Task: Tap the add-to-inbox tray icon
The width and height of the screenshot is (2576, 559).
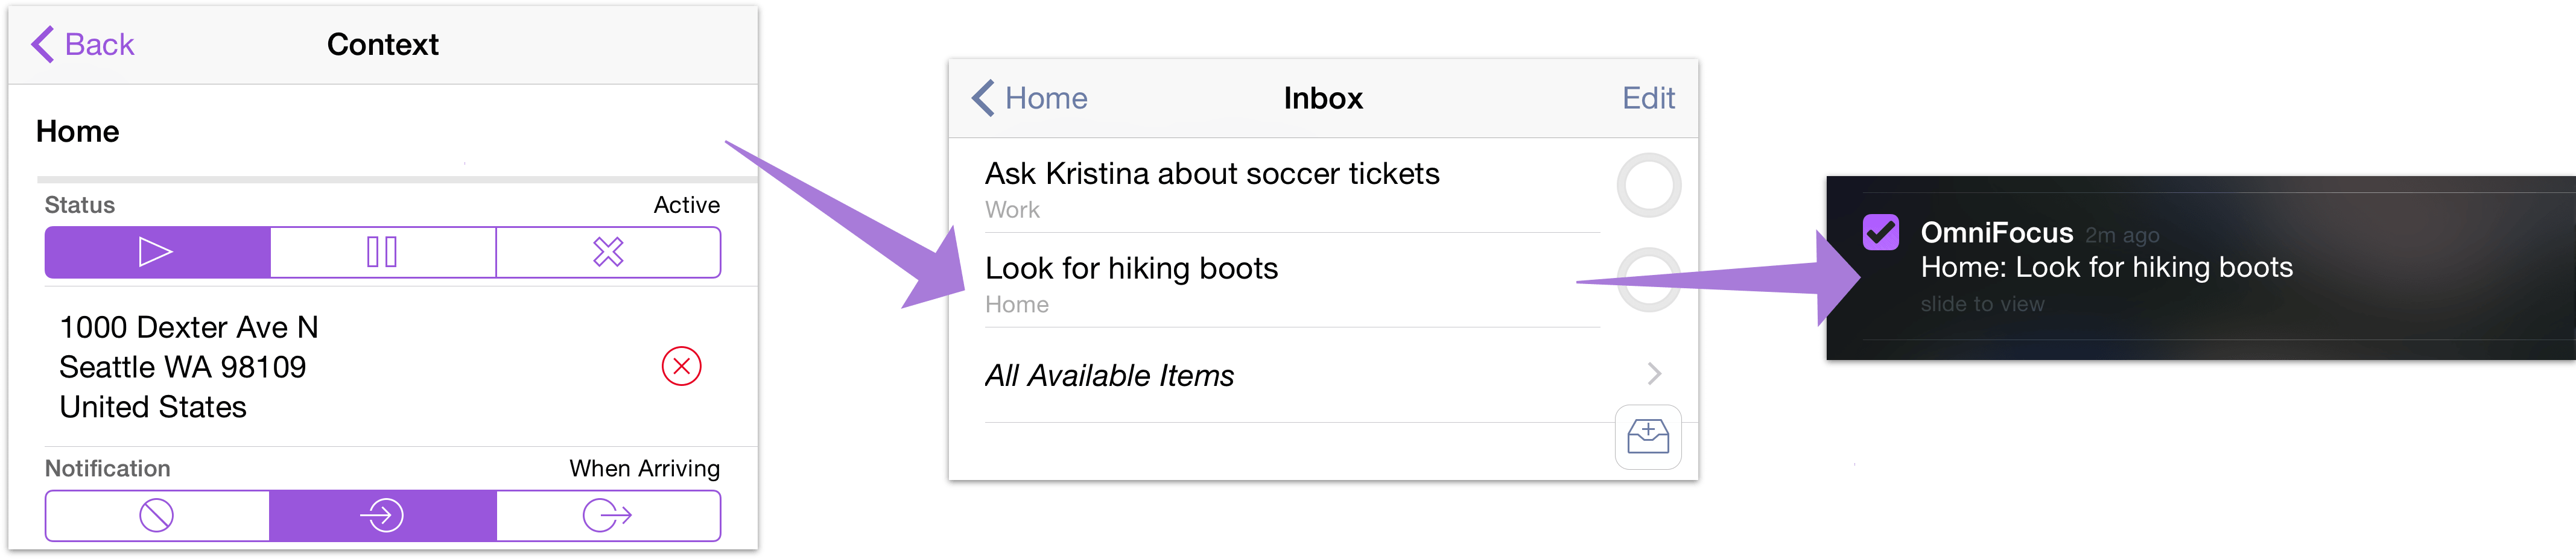Action: tap(1647, 437)
